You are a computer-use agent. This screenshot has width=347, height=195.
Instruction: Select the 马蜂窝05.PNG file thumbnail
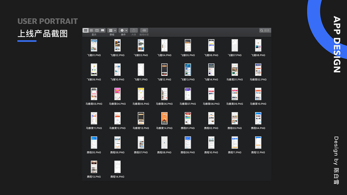point(141,94)
